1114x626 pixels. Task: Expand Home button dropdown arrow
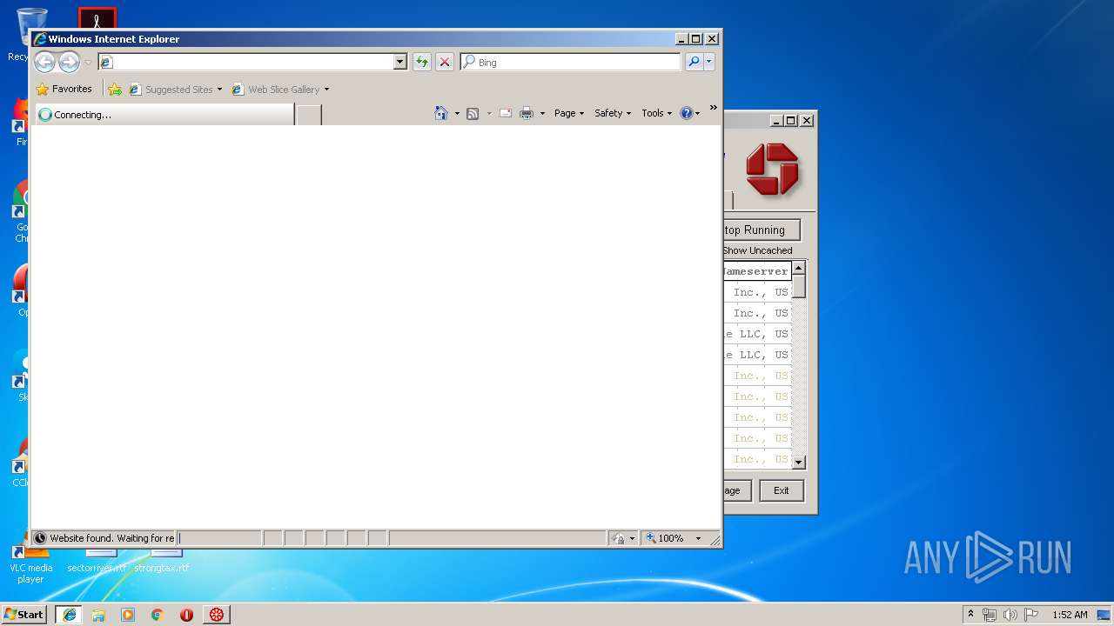click(457, 113)
